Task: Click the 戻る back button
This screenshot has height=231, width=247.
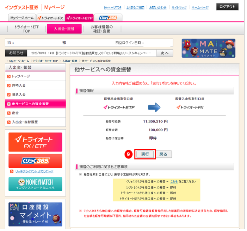Action: click(x=163, y=154)
